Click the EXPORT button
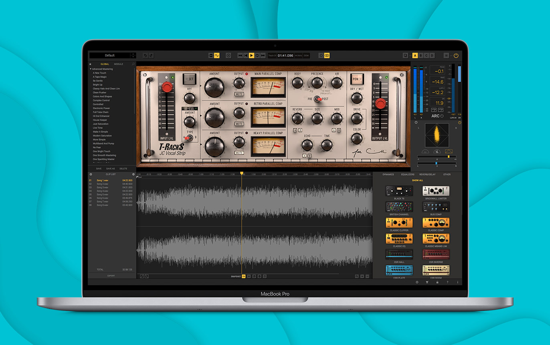The width and height of the screenshot is (550, 345). pyautogui.click(x=111, y=276)
